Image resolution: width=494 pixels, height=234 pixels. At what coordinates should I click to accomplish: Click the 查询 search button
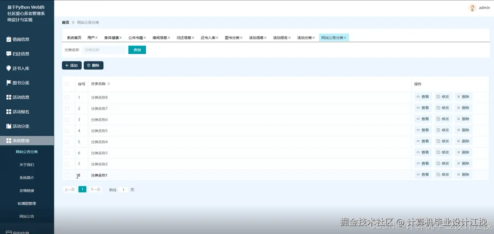click(x=137, y=50)
